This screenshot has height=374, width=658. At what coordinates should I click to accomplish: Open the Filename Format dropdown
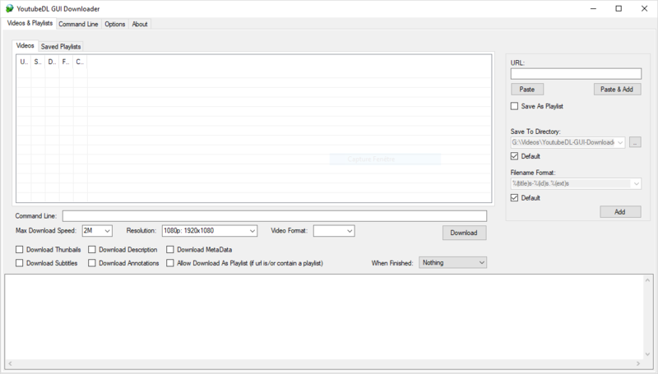(636, 183)
